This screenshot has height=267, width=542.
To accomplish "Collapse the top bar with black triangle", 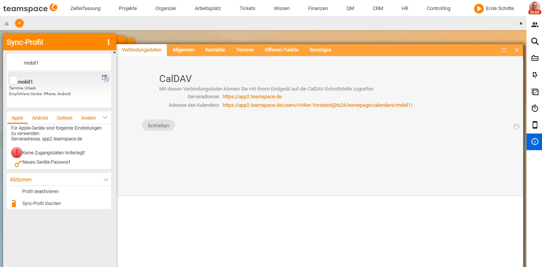I will click(x=521, y=23).
